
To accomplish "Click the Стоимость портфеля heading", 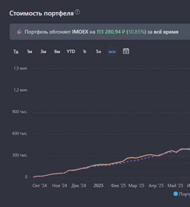I will coord(42,13).
